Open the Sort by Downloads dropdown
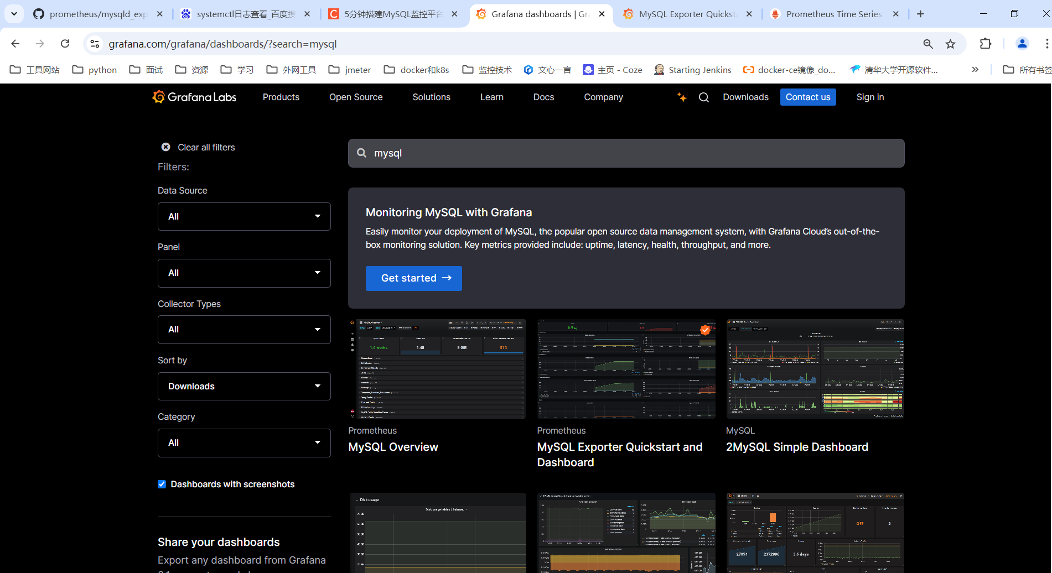The image size is (1052, 573). click(244, 387)
